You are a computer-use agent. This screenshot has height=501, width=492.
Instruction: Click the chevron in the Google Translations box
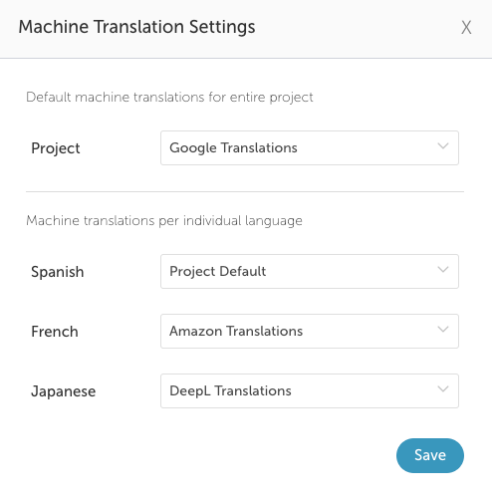coord(443,146)
